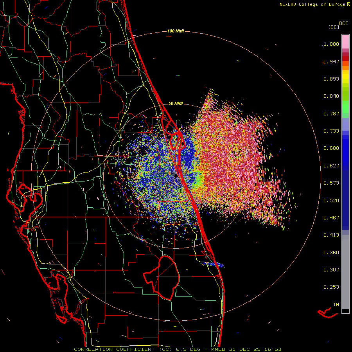Click the 0.893 scale value
Viewport: 352px width, 352px height.
pos(331,79)
